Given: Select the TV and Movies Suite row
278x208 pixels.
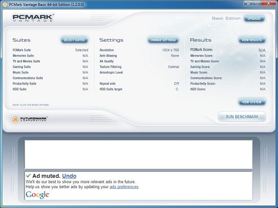Looking at the screenshot, I should [50, 61].
